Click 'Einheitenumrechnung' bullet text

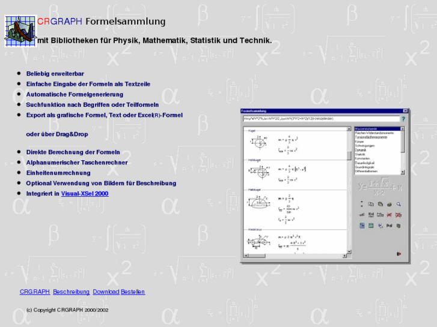[x=58, y=173]
